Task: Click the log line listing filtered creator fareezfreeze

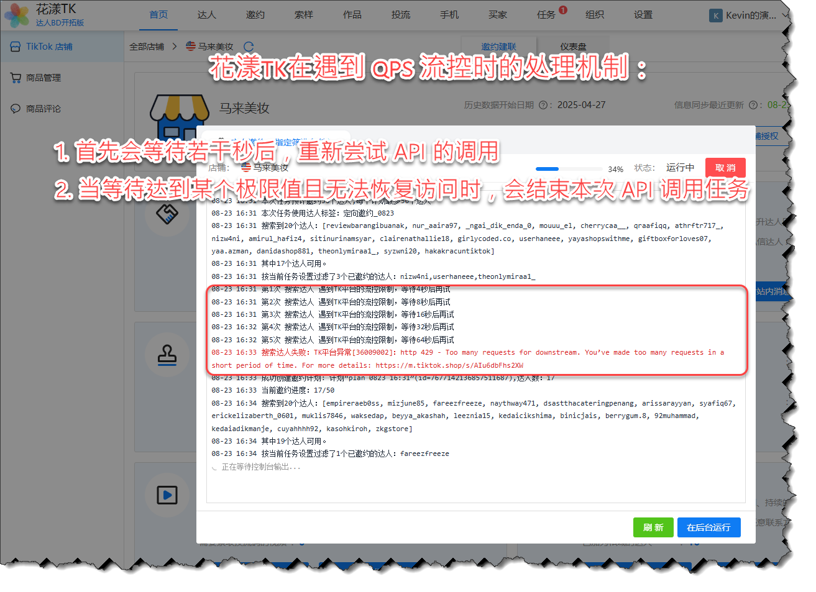Action: pyautogui.click(x=330, y=453)
